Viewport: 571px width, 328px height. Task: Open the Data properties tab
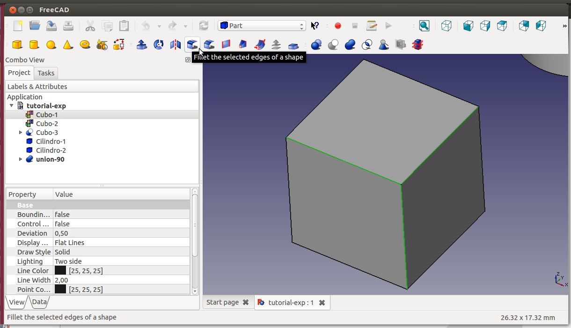(39, 302)
